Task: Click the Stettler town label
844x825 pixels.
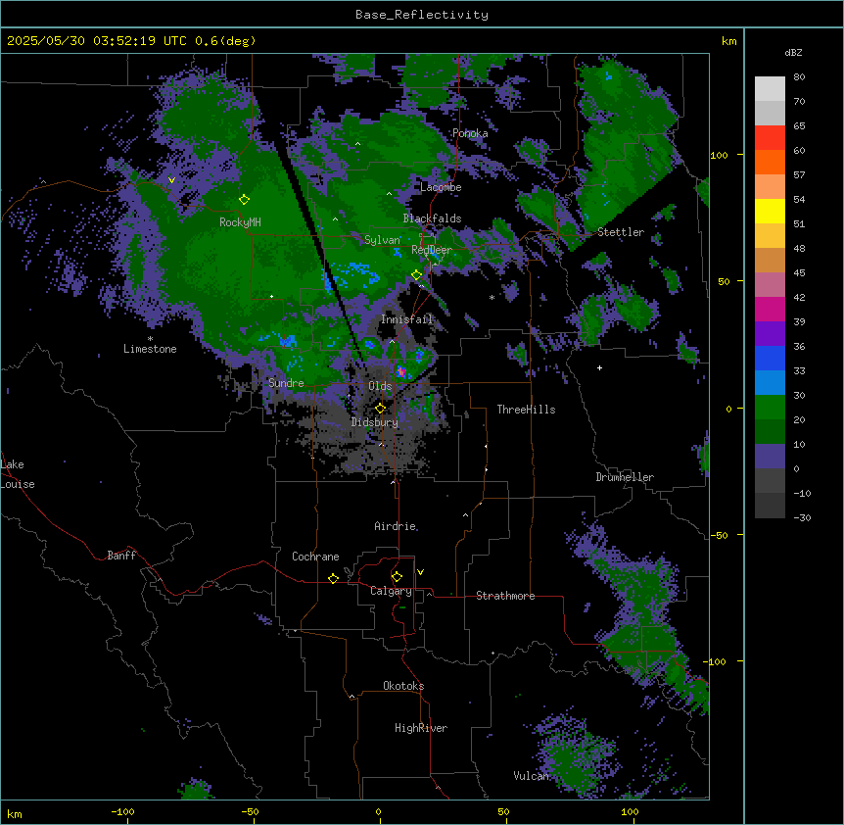Action: (621, 232)
